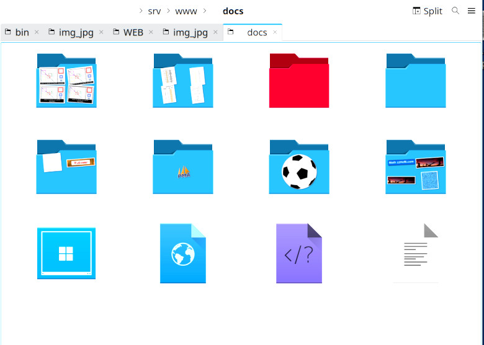Screen dimensions: 484x345
Task: Open the red folder
Action: [299, 81]
